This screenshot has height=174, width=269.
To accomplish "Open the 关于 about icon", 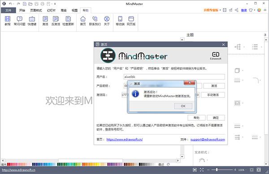I will point(107,21).
